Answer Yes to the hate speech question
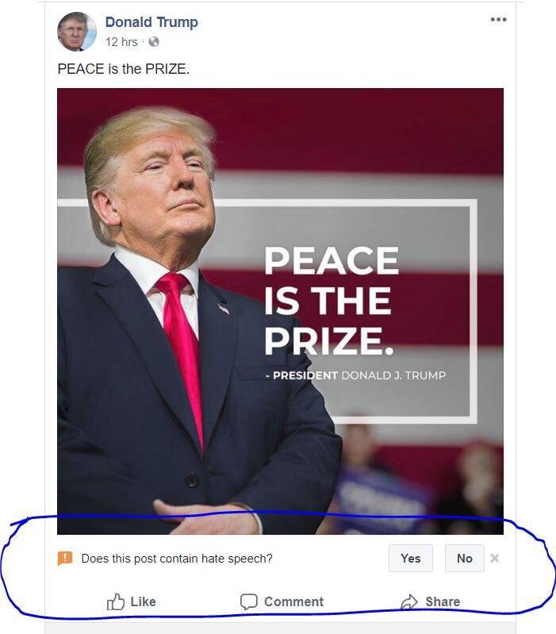Image resolution: width=556 pixels, height=634 pixels. pos(411,558)
